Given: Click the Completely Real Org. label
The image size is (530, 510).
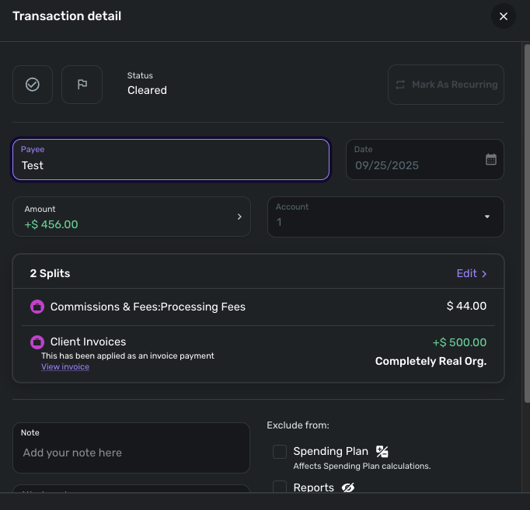Looking at the screenshot, I should pyautogui.click(x=431, y=361).
